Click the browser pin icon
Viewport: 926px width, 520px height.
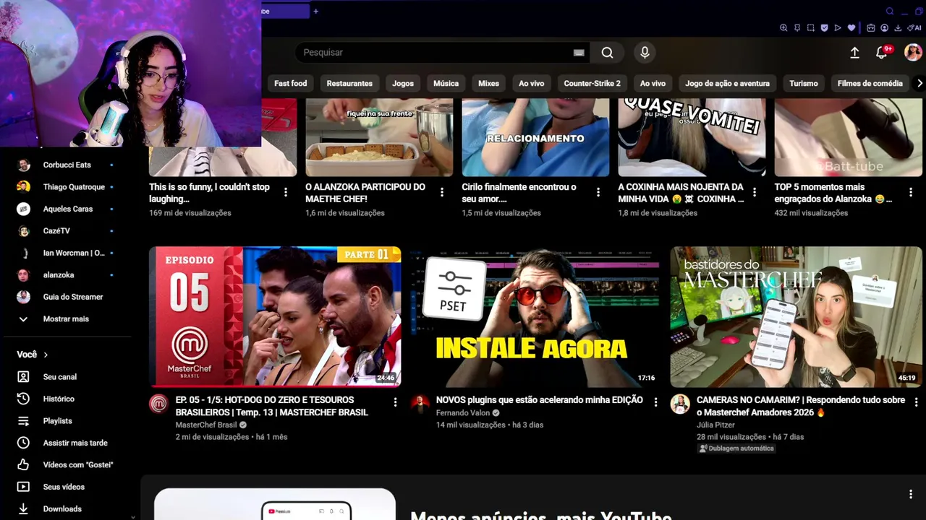[797, 28]
